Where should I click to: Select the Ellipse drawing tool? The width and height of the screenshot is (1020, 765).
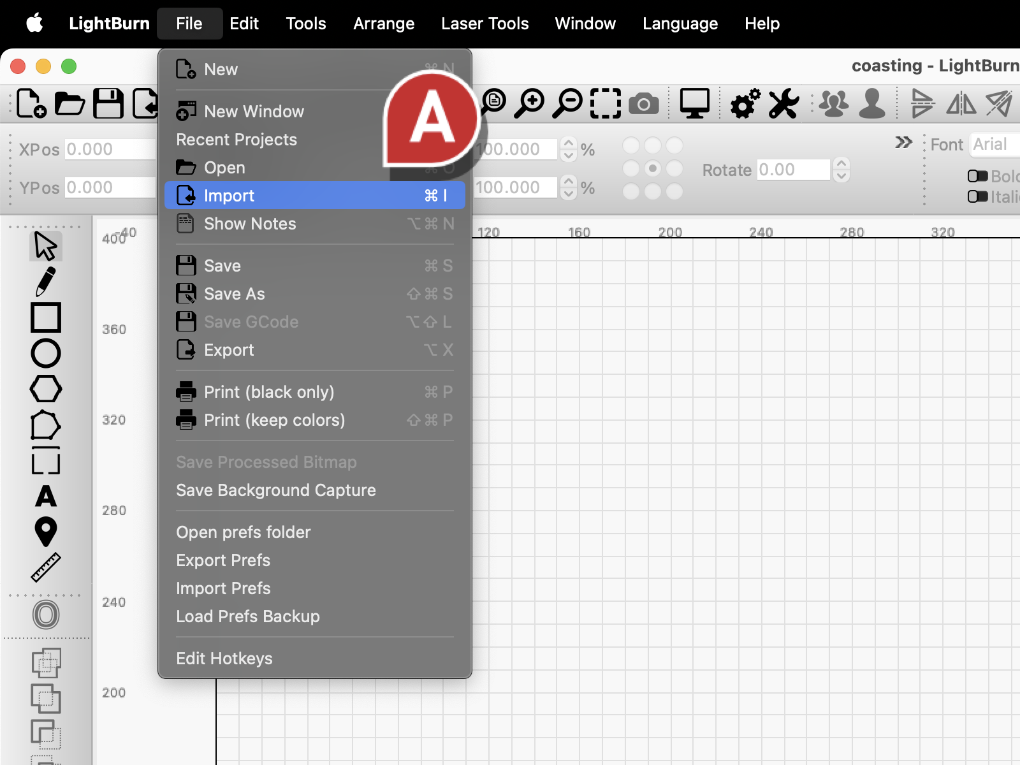pos(45,353)
